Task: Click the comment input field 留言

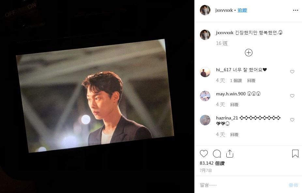Action: click(243, 185)
